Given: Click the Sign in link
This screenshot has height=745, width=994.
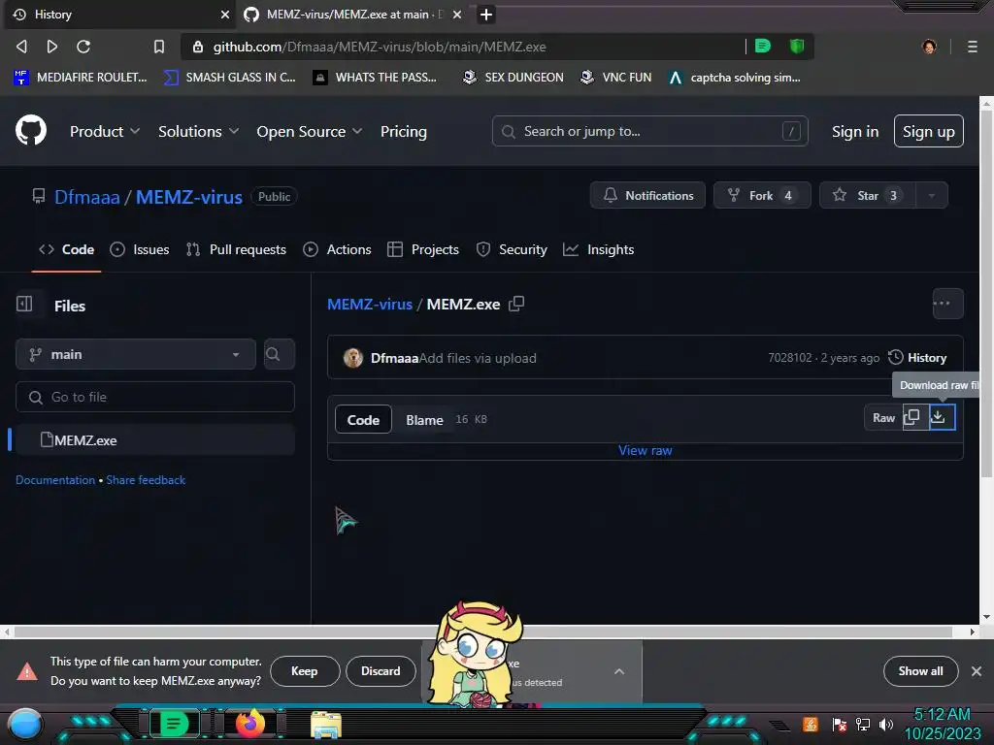Looking at the screenshot, I should click(854, 131).
